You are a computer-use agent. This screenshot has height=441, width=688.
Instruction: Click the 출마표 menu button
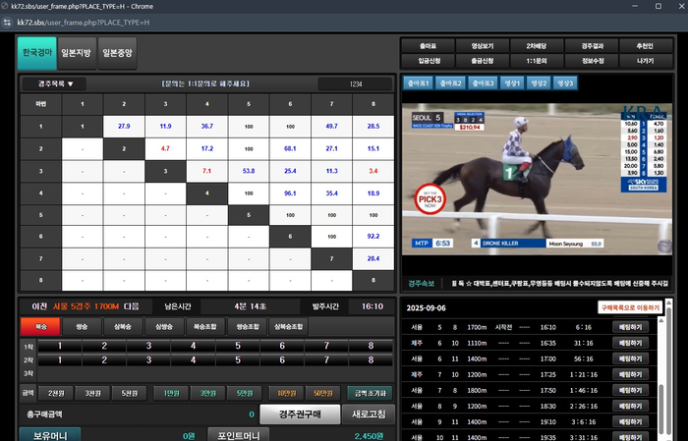[428, 45]
